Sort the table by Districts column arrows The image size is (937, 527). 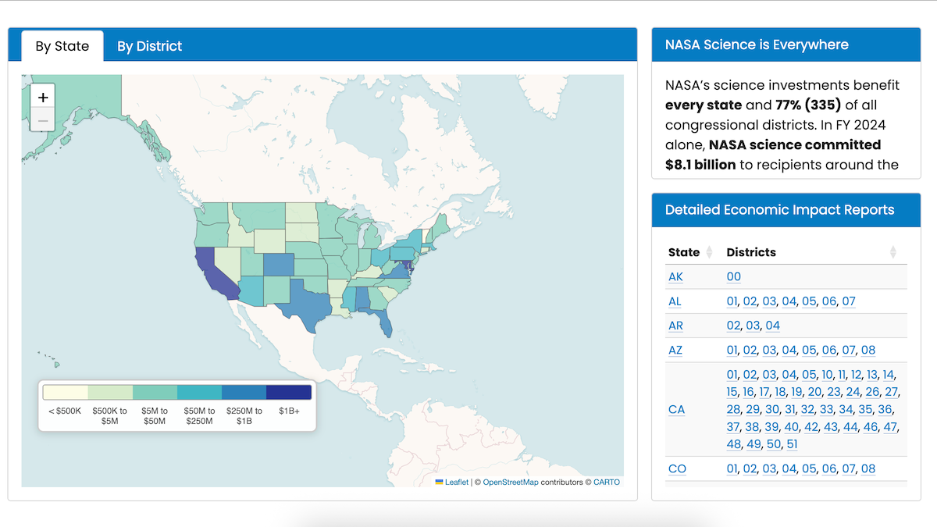coord(893,252)
